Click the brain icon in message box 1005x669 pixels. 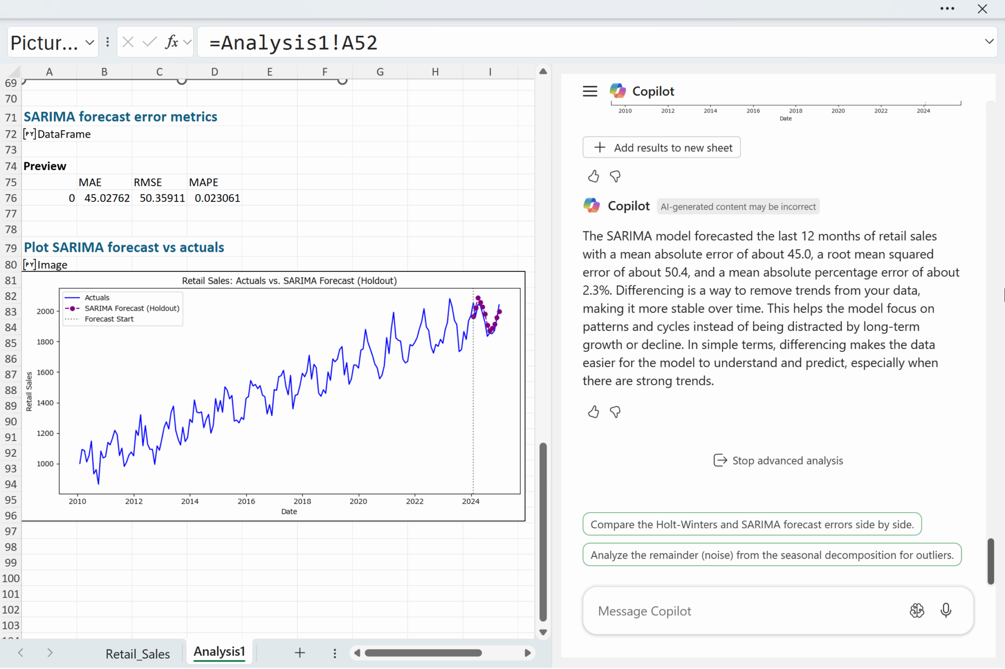917,610
